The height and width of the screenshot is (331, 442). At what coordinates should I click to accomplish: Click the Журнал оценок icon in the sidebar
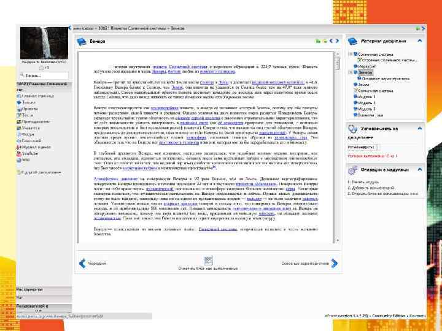click(x=19, y=147)
